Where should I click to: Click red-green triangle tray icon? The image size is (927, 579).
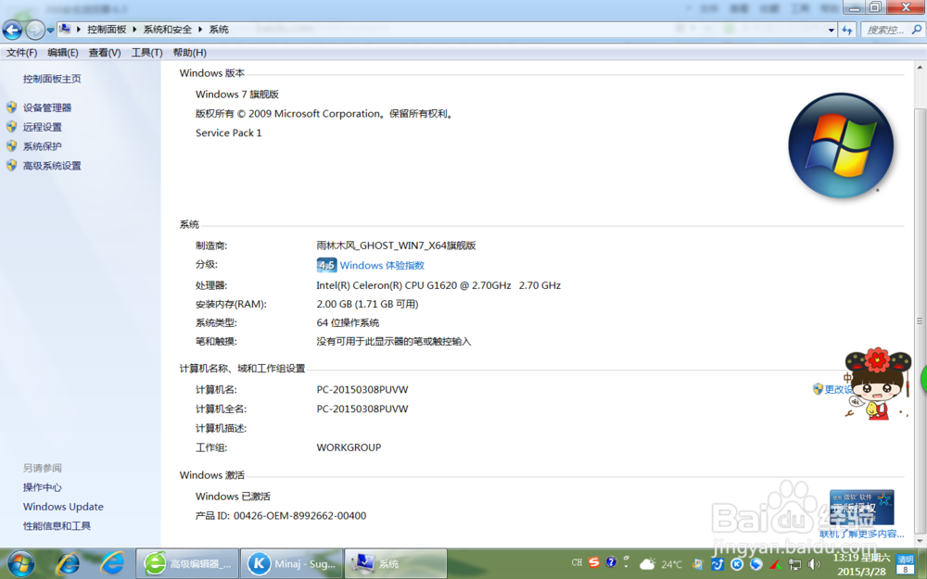776,565
